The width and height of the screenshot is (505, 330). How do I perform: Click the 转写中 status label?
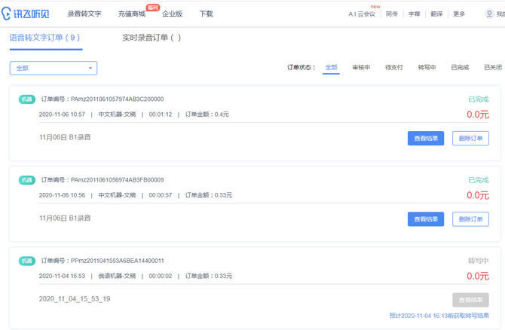click(x=479, y=261)
